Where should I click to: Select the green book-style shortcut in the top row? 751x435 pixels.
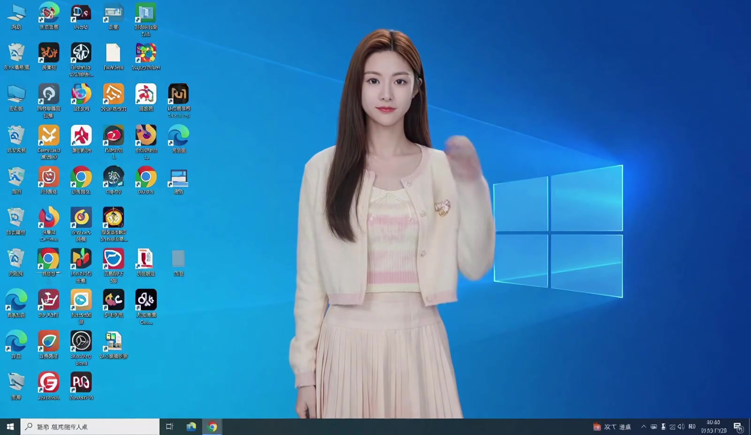tap(146, 12)
